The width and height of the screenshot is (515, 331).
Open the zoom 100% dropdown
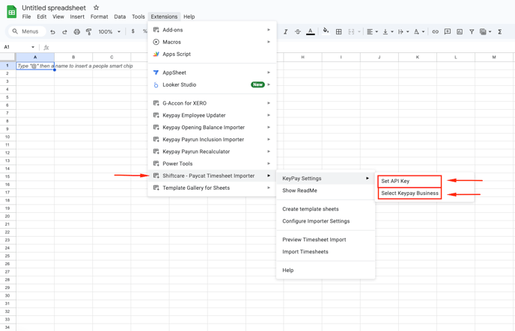(x=109, y=32)
